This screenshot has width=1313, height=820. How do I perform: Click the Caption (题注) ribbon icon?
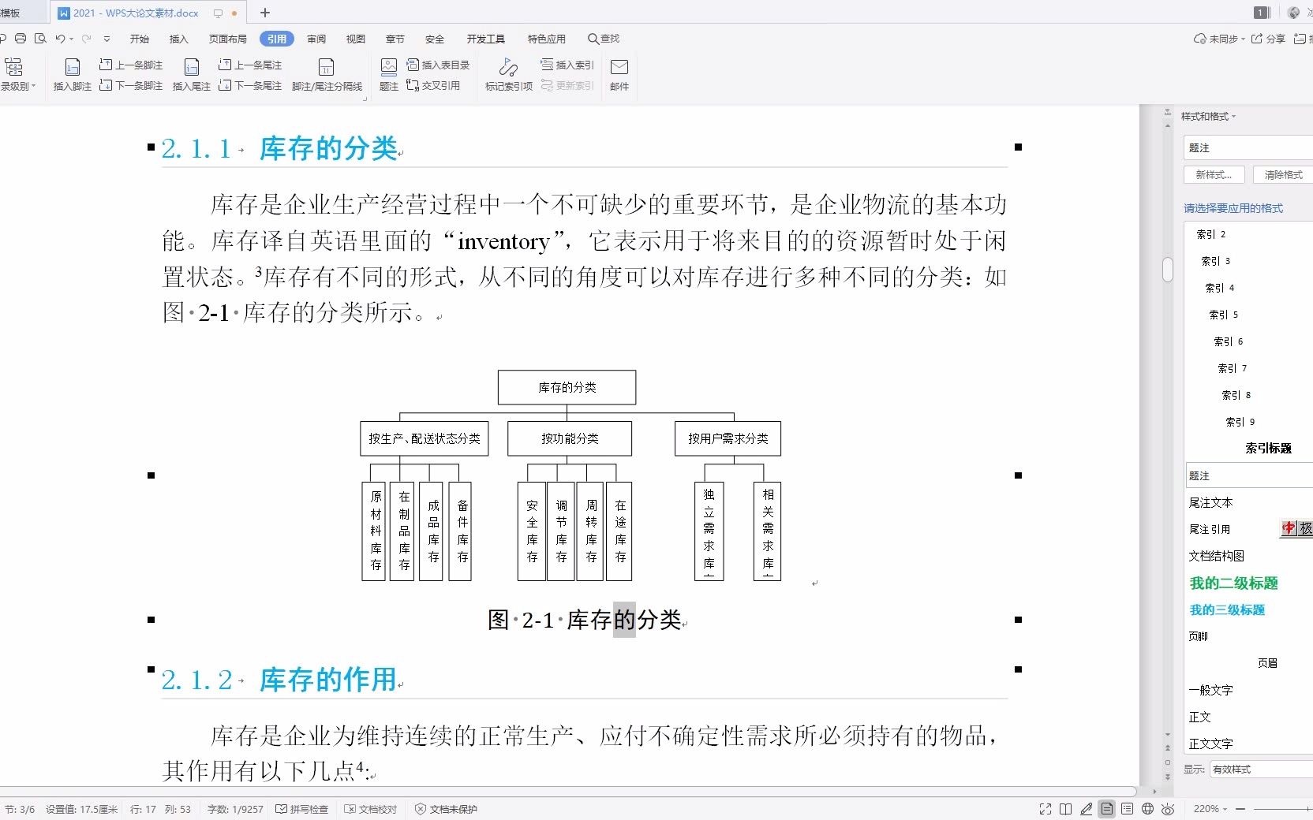[389, 75]
